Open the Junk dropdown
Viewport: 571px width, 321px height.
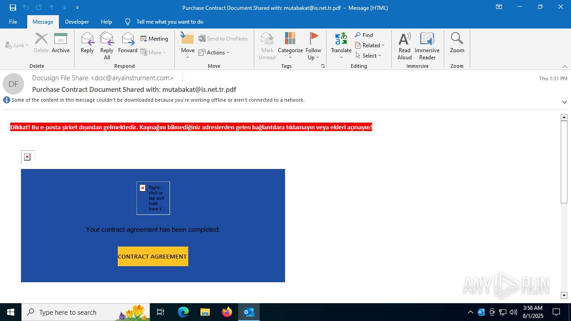pyautogui.click(x=17, y=45)
